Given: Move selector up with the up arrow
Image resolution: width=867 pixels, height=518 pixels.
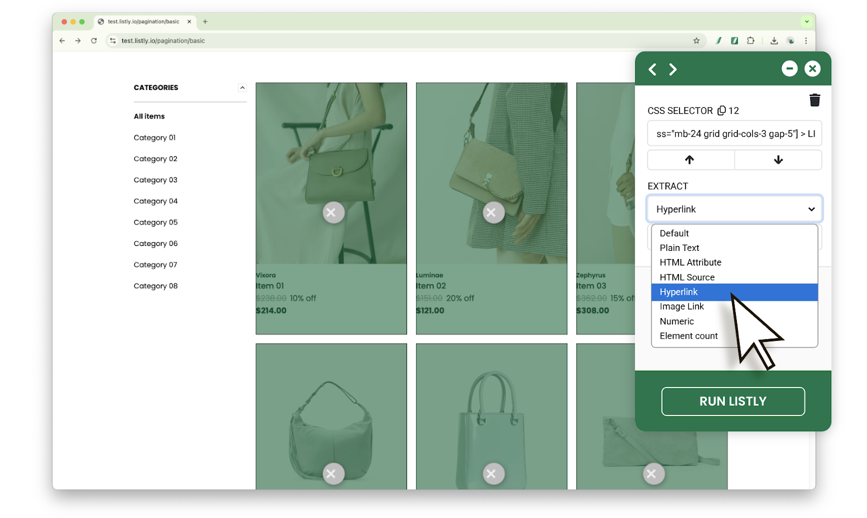Looking at the screenshot, I should click(x=690, y=160).
